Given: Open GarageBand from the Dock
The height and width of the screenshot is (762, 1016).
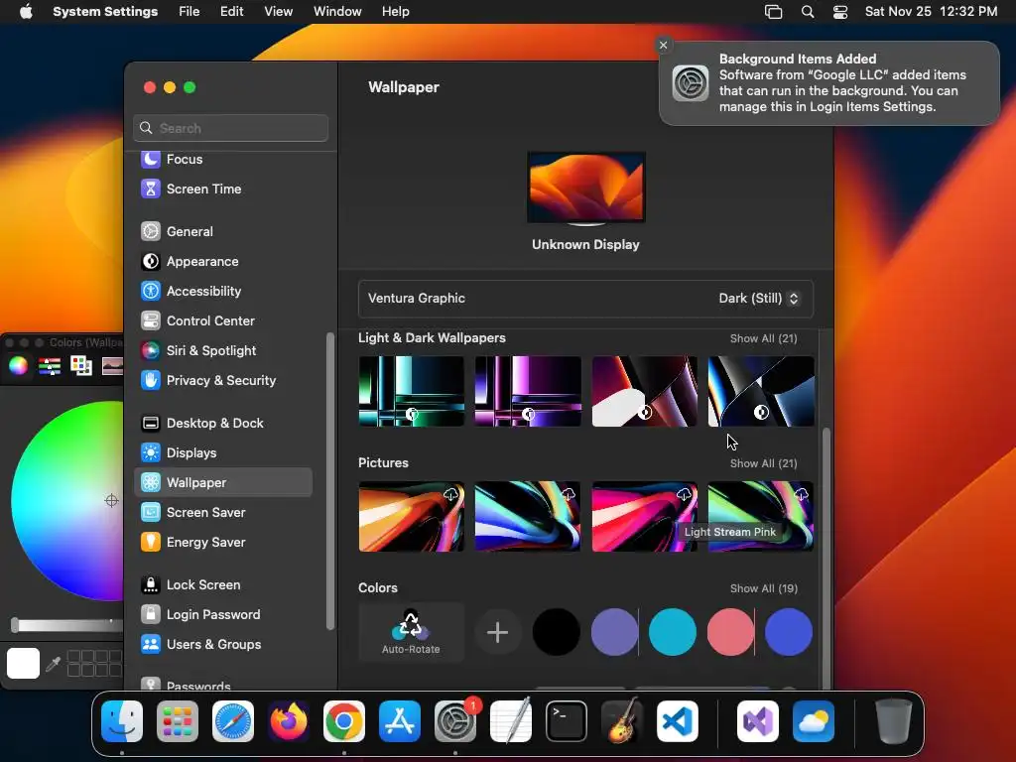Looking at the screenshot, I should click(x=622, y=721).
